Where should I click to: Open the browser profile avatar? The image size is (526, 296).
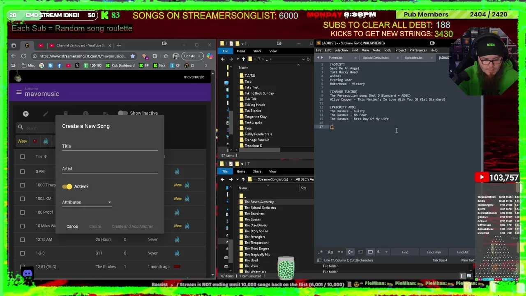tap(176, 56)
